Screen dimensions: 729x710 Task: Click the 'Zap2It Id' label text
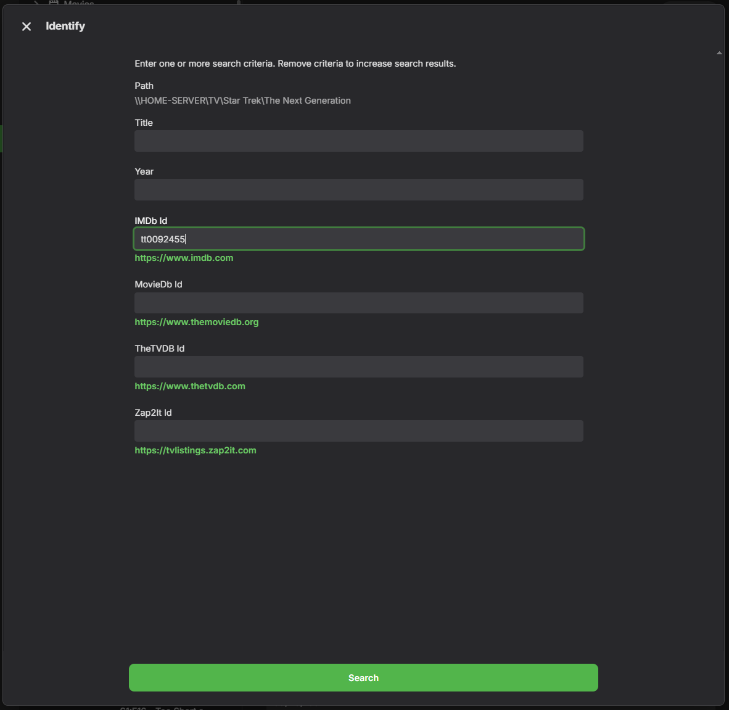click(x=153, y=413)
